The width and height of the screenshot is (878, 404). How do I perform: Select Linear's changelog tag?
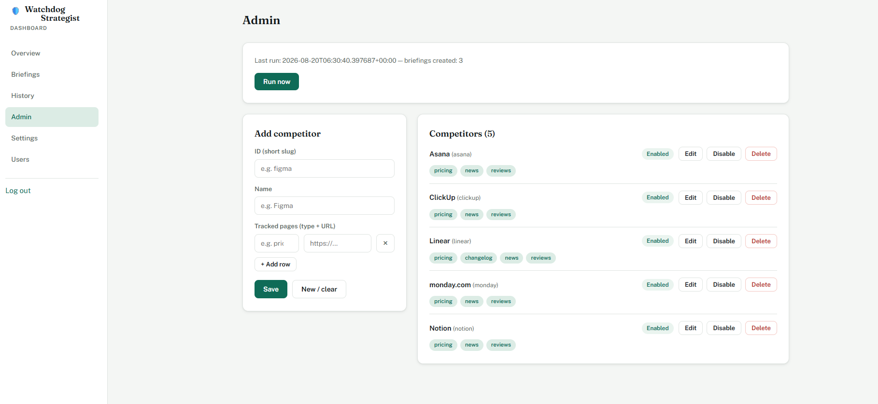click(x=479, y=258)
